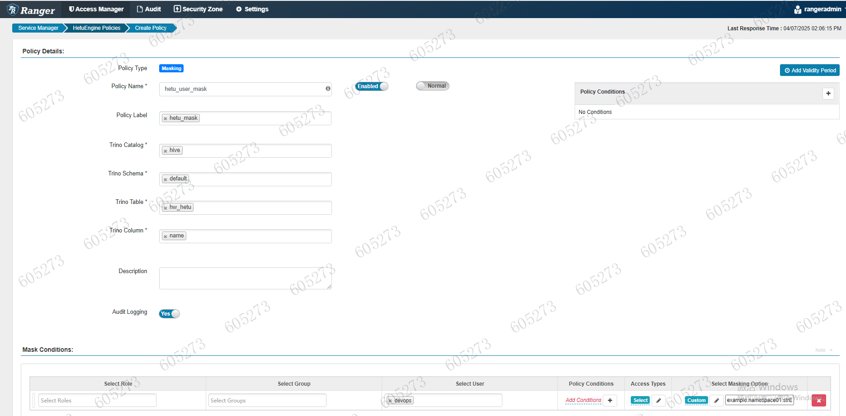
Task: Click the Ranger logo
Action: [31, 9]
